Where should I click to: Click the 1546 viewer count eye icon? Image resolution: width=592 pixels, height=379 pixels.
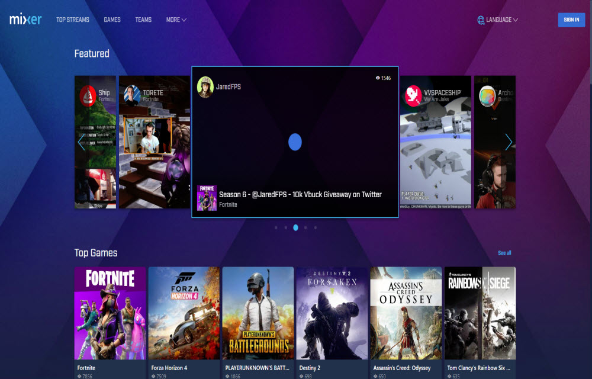point(378,78)
